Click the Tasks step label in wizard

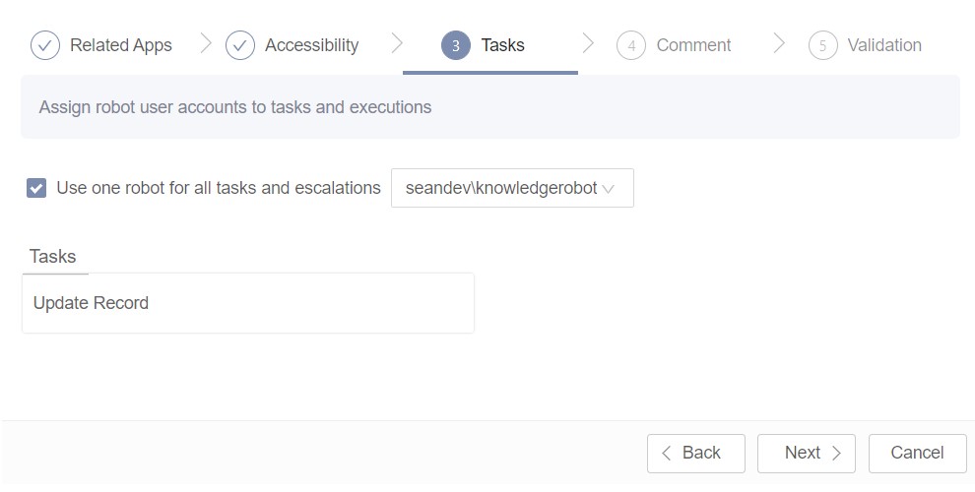click(x=502, y=45)
